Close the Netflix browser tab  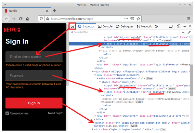click(47, 11)
